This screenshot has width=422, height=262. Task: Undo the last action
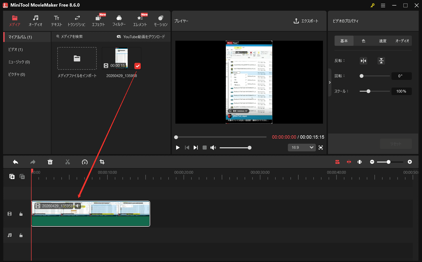click(x=16, y=162)
